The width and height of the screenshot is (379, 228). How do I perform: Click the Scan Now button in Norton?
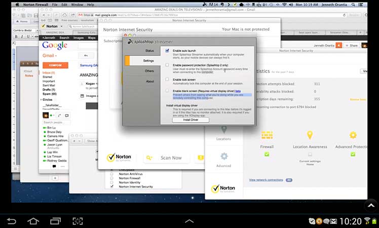click(x=166, y=158)
